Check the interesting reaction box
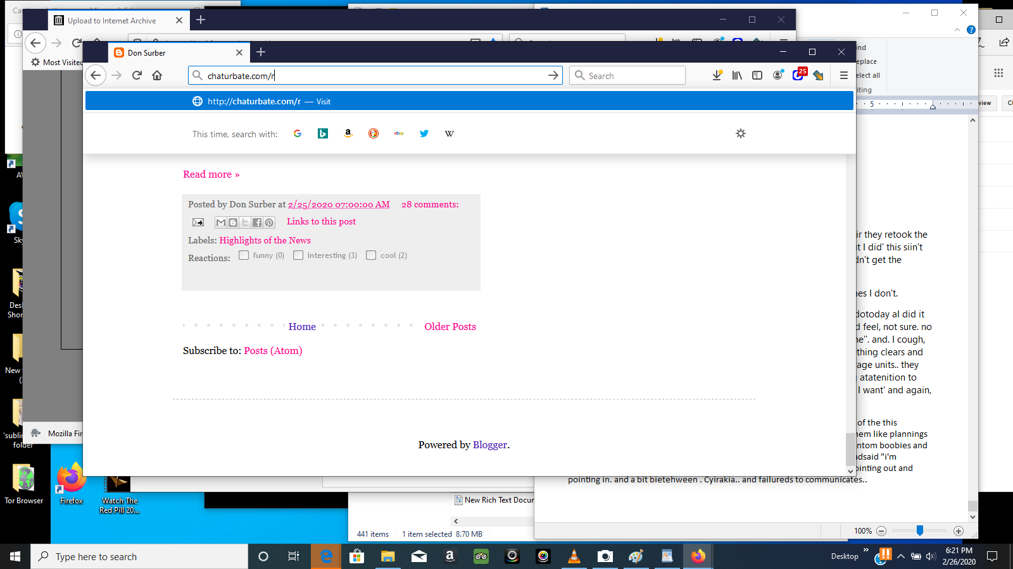Screen dimensions: 1013x569 pos(298,255)
